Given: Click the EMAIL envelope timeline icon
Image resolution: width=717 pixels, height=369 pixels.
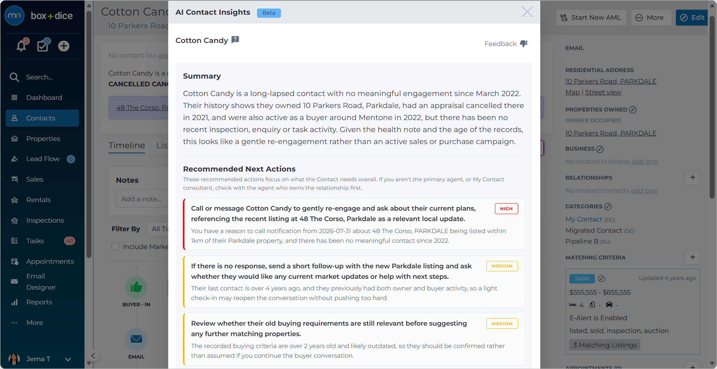Looking at the screenshot, I should click(136, 339).
